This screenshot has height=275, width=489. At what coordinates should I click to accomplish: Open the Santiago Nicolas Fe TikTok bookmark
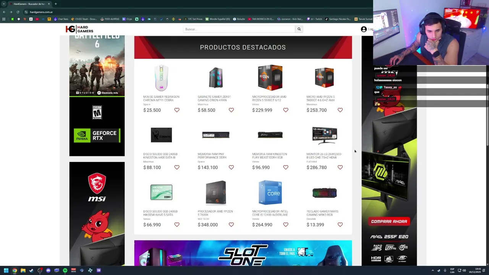[x=338, y=19]
